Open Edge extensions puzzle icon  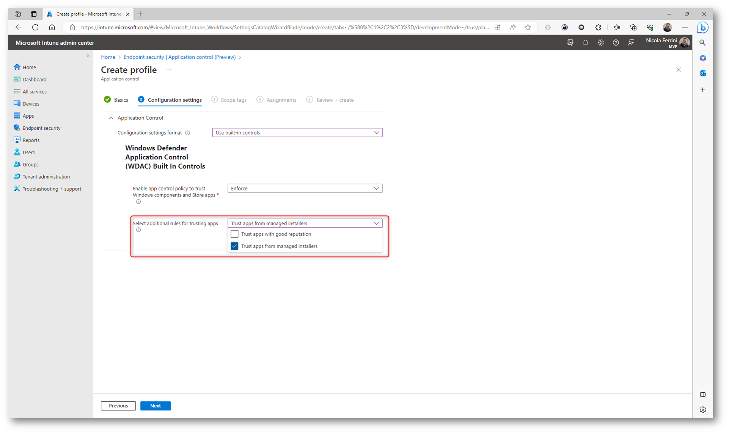pyautogui.click(x=598, y=27)
